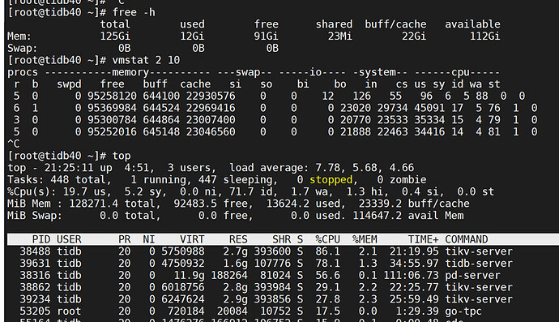This screenshot has height=322, width=559.
Task: Click the 'free -h' command text
Action: click(x=134, y=12)
